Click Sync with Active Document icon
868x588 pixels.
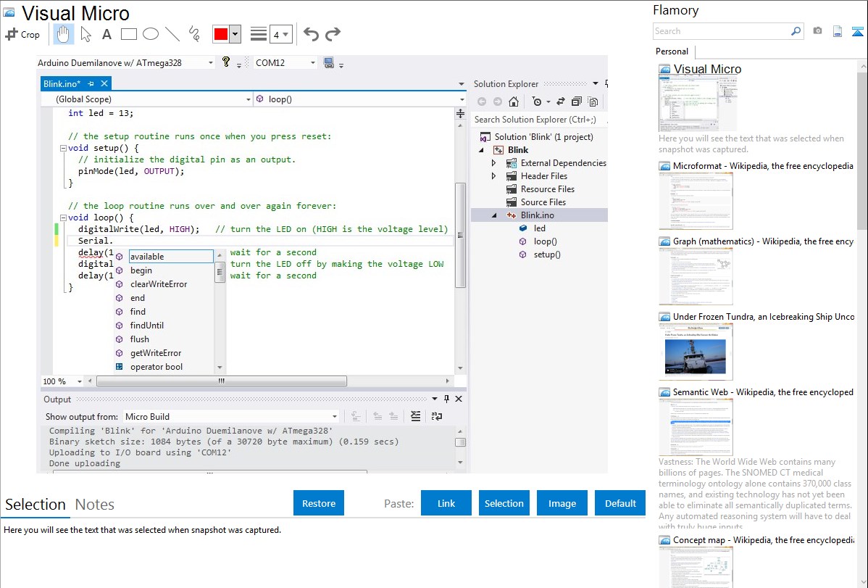560,102
